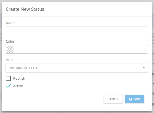
Task: Click the chevron arrow in Icon dropdown
Action: pos(144,67)
